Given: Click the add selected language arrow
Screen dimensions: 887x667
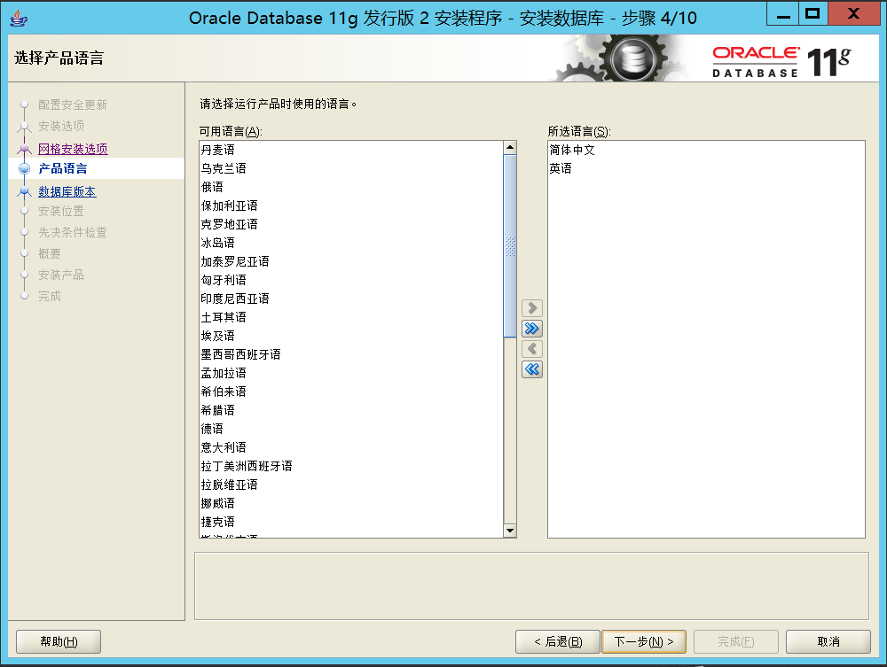Looking at the screenshot, I should point(531,307).
